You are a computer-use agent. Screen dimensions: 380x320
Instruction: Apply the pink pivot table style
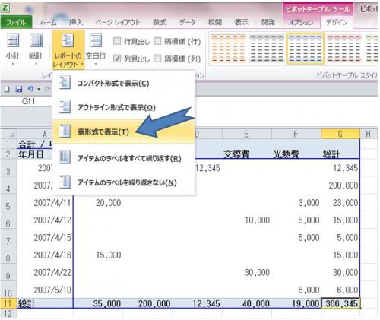click(x=344, y=48)
